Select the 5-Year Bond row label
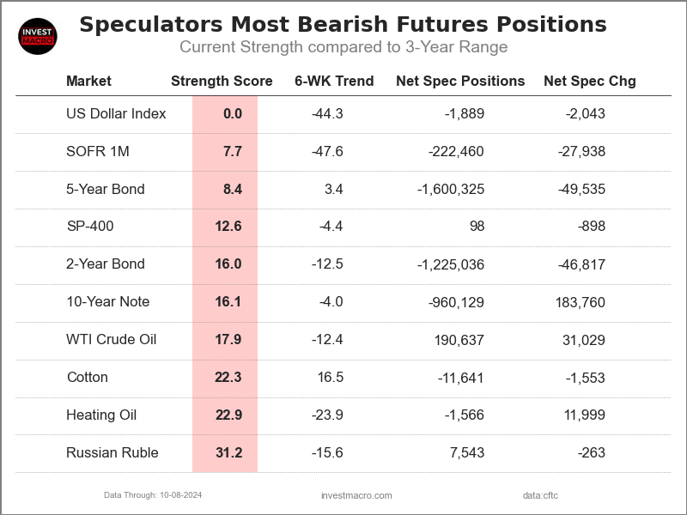Image resolution: width=687 pixels, height=515 pixels. (106, 189)
